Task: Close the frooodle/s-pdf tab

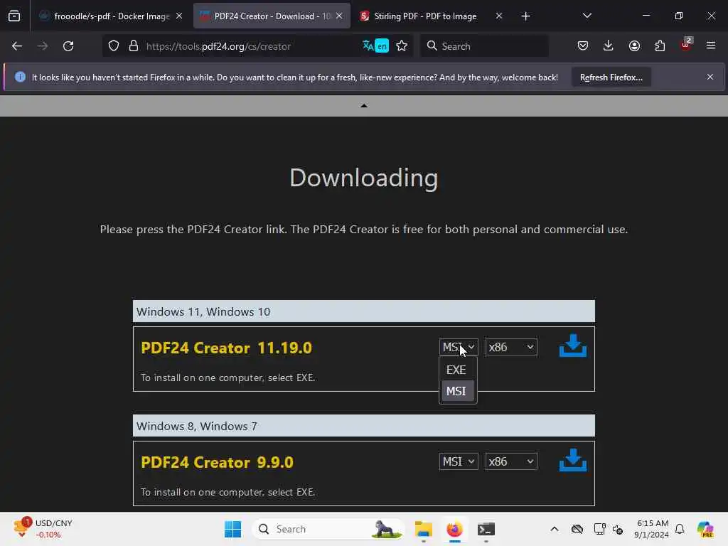Action: click(x=179, y=16)
